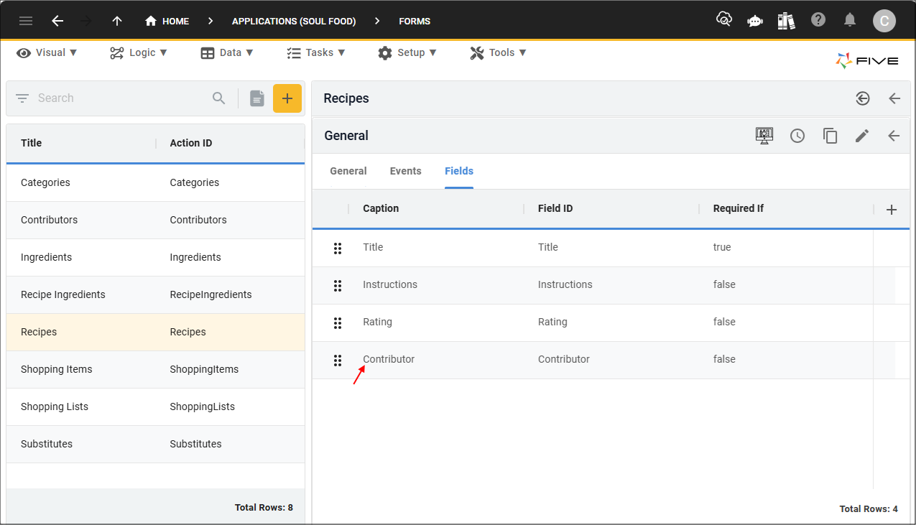Navigate up one level with the up arrow

click(117, 21)
